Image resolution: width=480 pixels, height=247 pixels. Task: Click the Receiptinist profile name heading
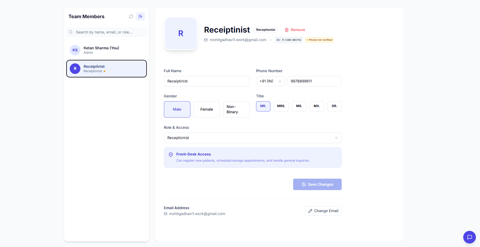[x=227, y=30]
